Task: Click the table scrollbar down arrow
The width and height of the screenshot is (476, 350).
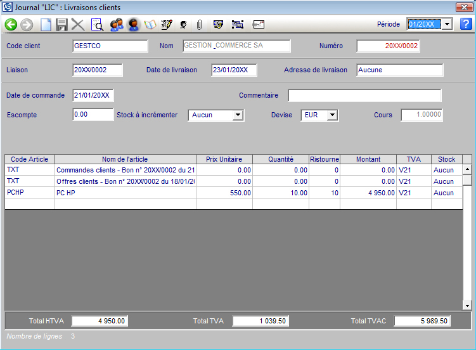Action: click(467, 306)
